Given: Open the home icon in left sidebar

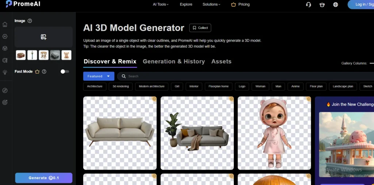Looking at the screenshot, I should [5, 24].
